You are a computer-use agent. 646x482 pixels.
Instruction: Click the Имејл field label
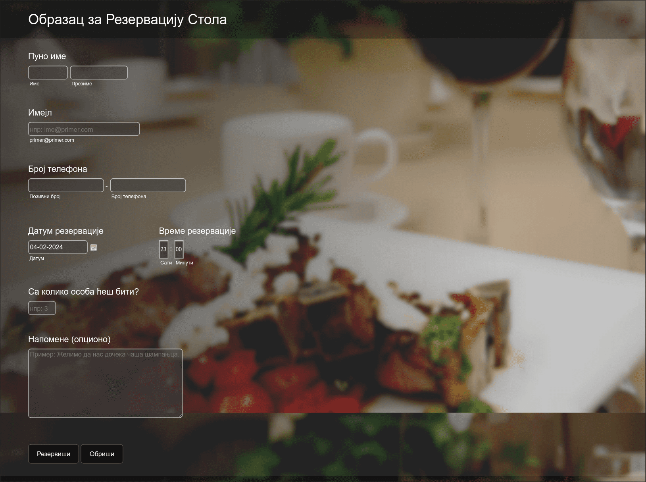coord(40,113)
